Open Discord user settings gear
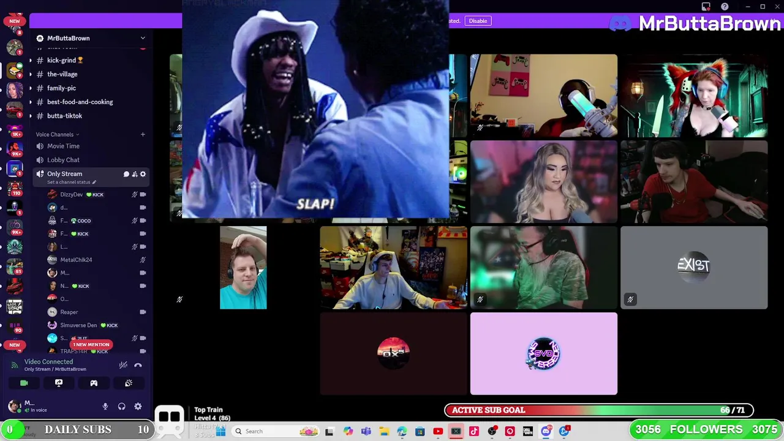The width and height of the screenshot is (784, 441). coord(138,406)
